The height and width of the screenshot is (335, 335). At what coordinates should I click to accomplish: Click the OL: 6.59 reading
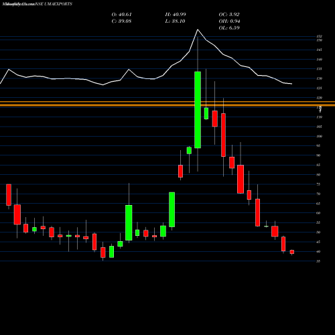(x=229, y=28)
